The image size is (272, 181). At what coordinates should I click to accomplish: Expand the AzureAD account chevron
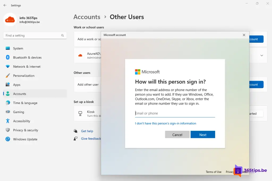262,55
